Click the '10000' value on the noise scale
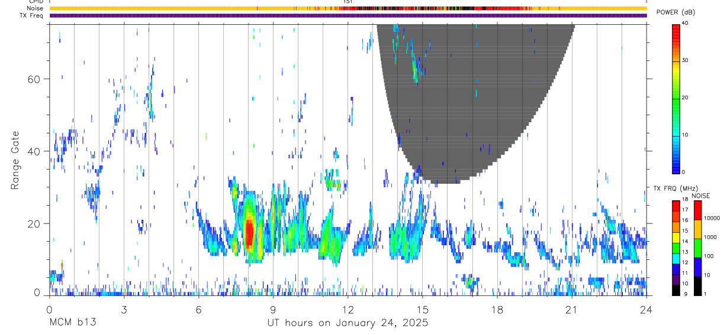Image resolution: width=727 pixels, height=335 pixels. (x=712, y=218)
